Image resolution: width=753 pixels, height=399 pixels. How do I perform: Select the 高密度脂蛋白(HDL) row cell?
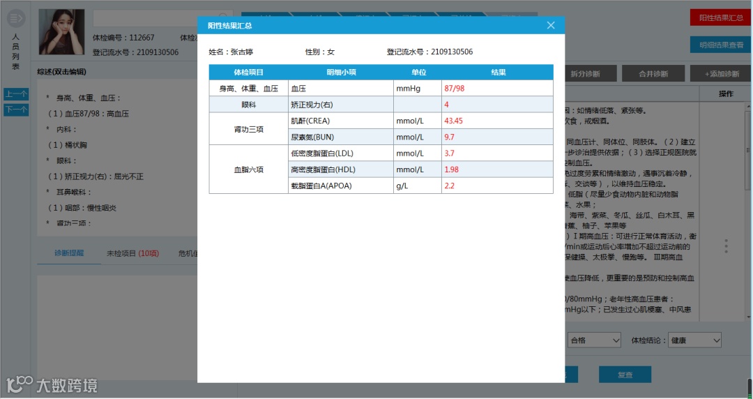point(341,170)
